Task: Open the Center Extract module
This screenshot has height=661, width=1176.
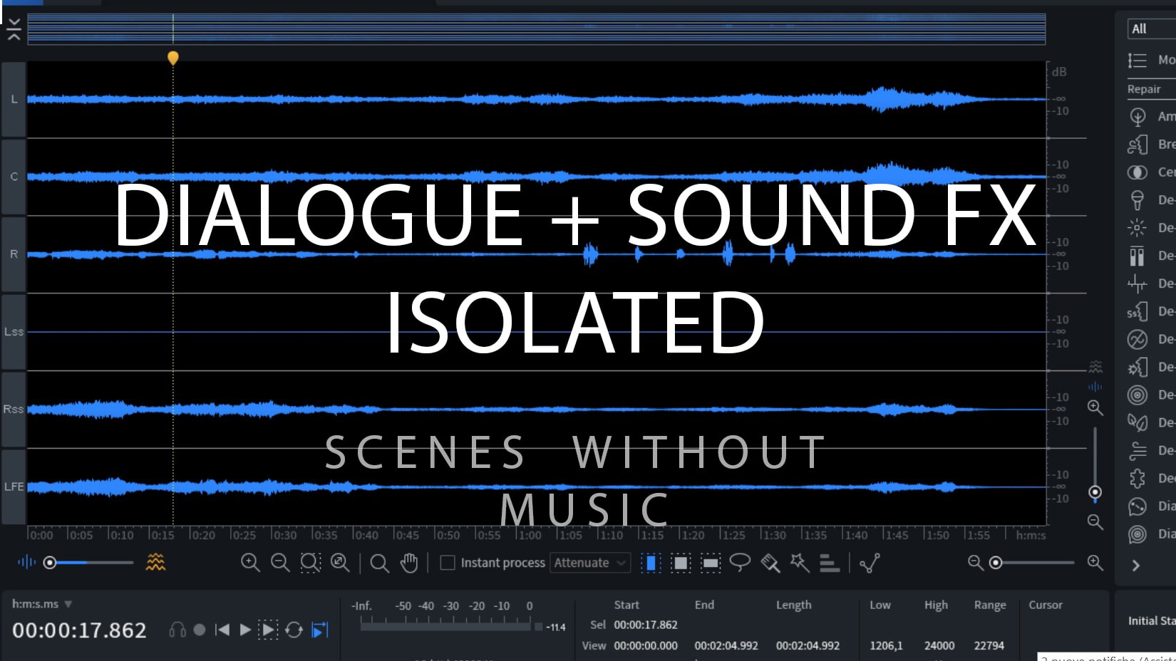Action: click(x=1138, y=172)
